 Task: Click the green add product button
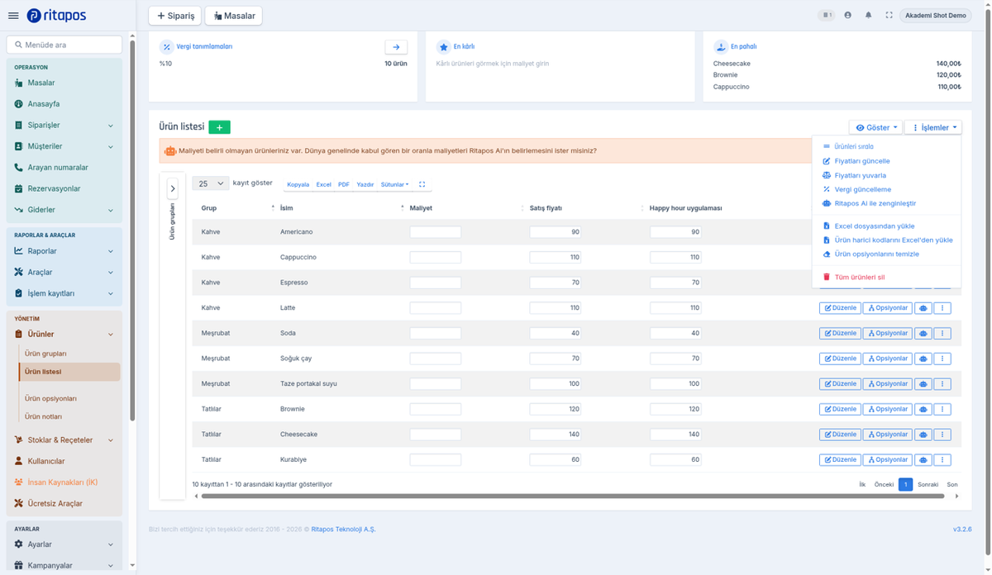point(219,127)
